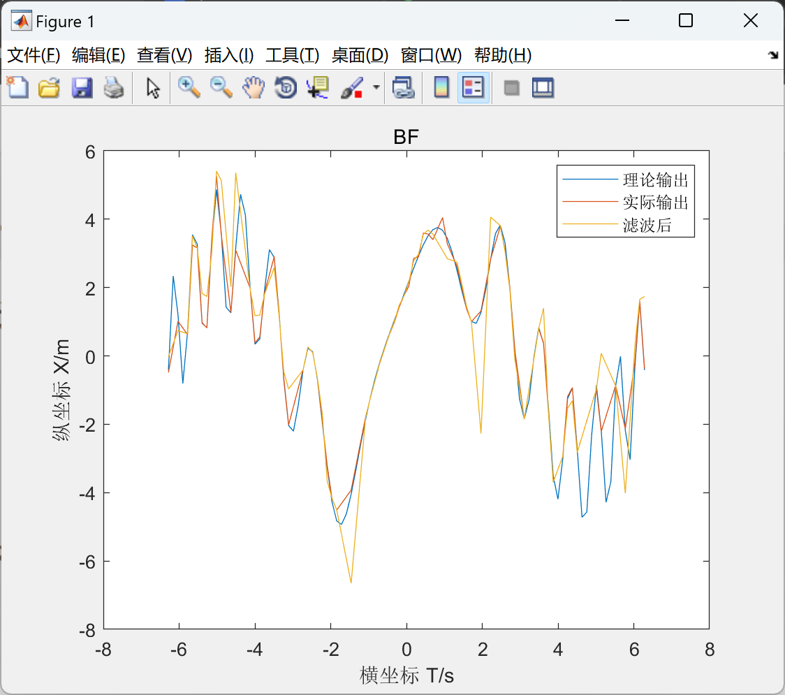The image size is (785, 695).
Task: Minimize the Figure 1 window
Action: coord(622,20)
